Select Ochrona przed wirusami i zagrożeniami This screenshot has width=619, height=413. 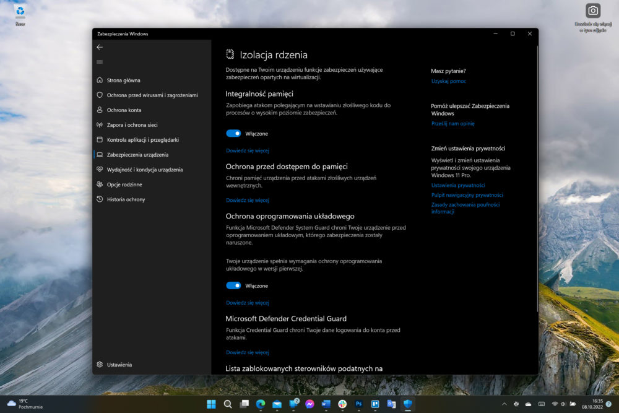(x=152, y=95)
